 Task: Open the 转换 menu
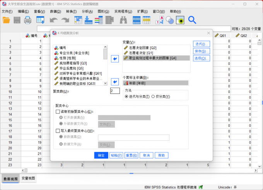[x=72, y=11]
